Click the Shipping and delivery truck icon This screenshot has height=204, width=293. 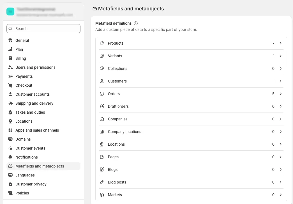click(x=10, y=103)
